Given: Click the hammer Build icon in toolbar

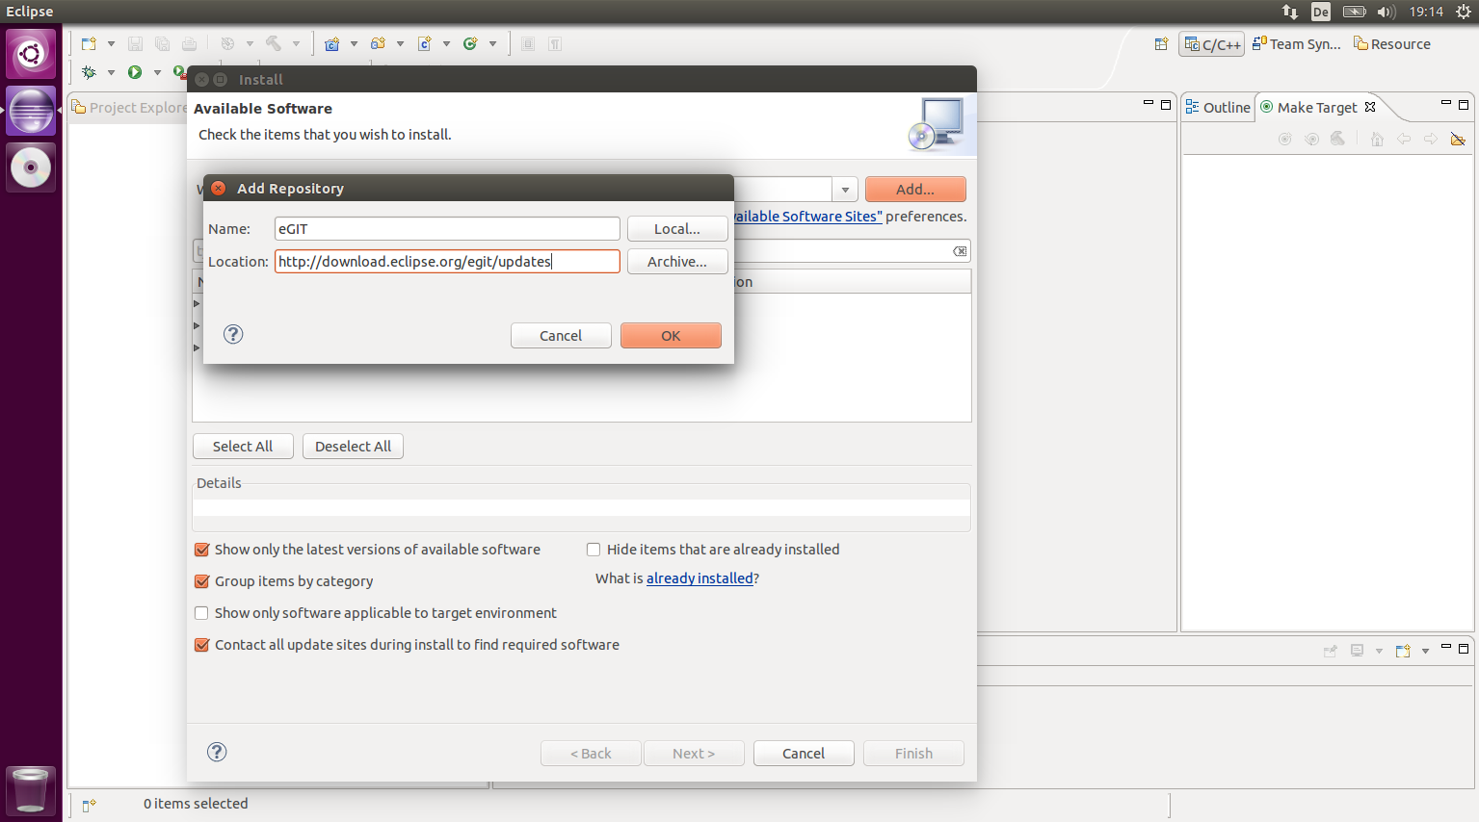Looking at the screenshot, I should coord(274,43).
